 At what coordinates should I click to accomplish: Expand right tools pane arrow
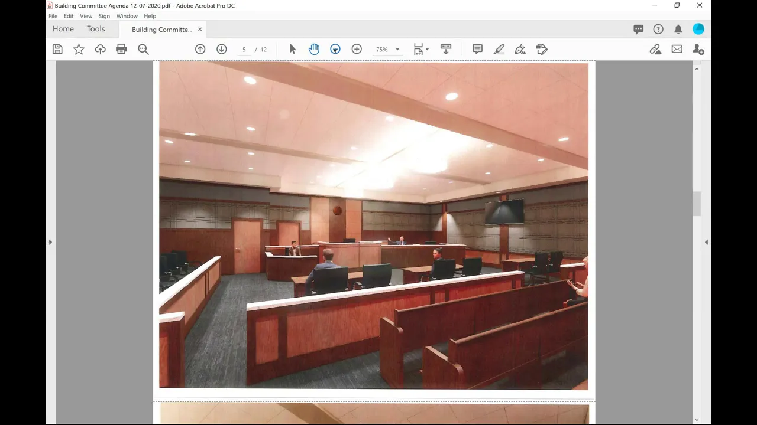coord(706,242)
